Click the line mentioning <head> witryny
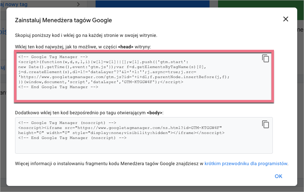Viewport: 304px width, 192px height. [x=83, y=47]
